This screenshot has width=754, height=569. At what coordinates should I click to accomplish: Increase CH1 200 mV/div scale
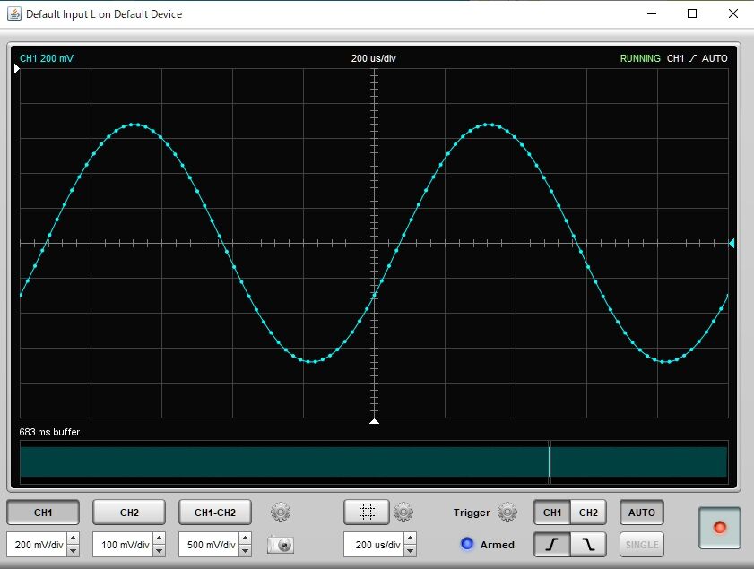[74, 539]
